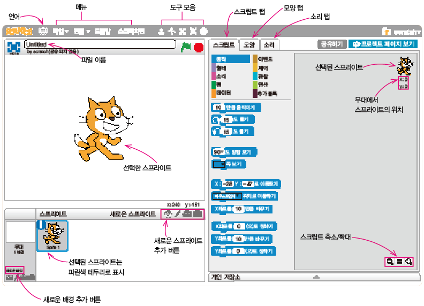Click the zoom in magnifier in the script area

pos(408,262)
